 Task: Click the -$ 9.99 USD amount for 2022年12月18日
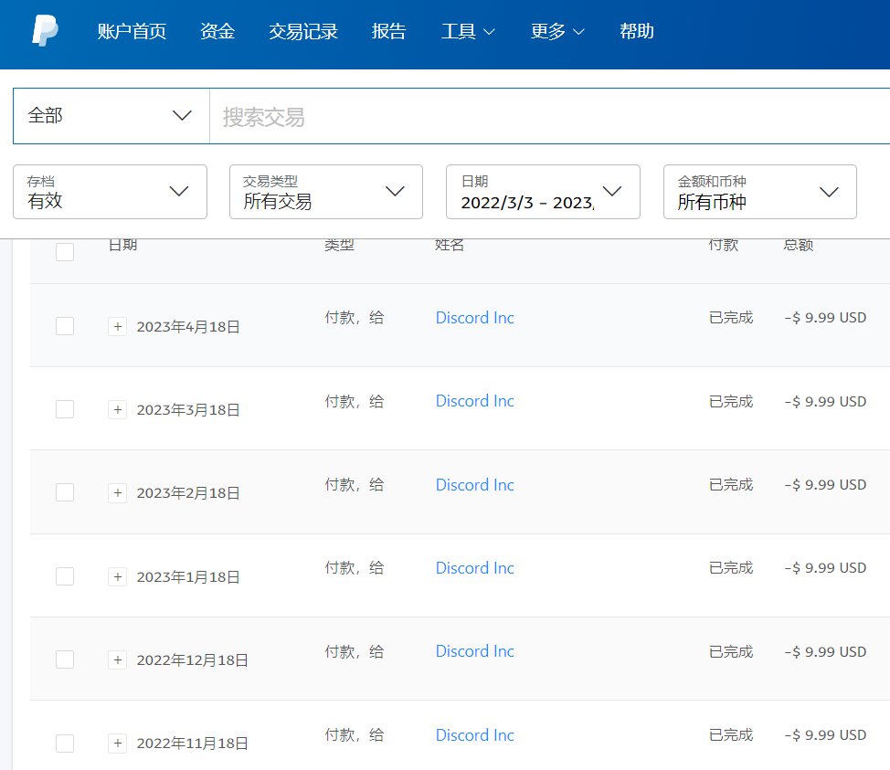point(825,652)
